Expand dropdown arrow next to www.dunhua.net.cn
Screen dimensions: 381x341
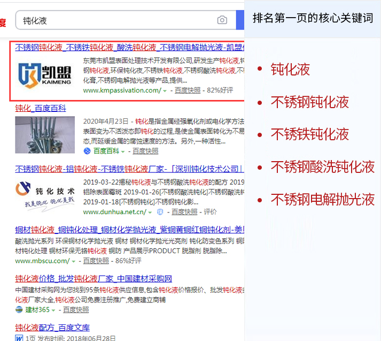tap(150, 213)
